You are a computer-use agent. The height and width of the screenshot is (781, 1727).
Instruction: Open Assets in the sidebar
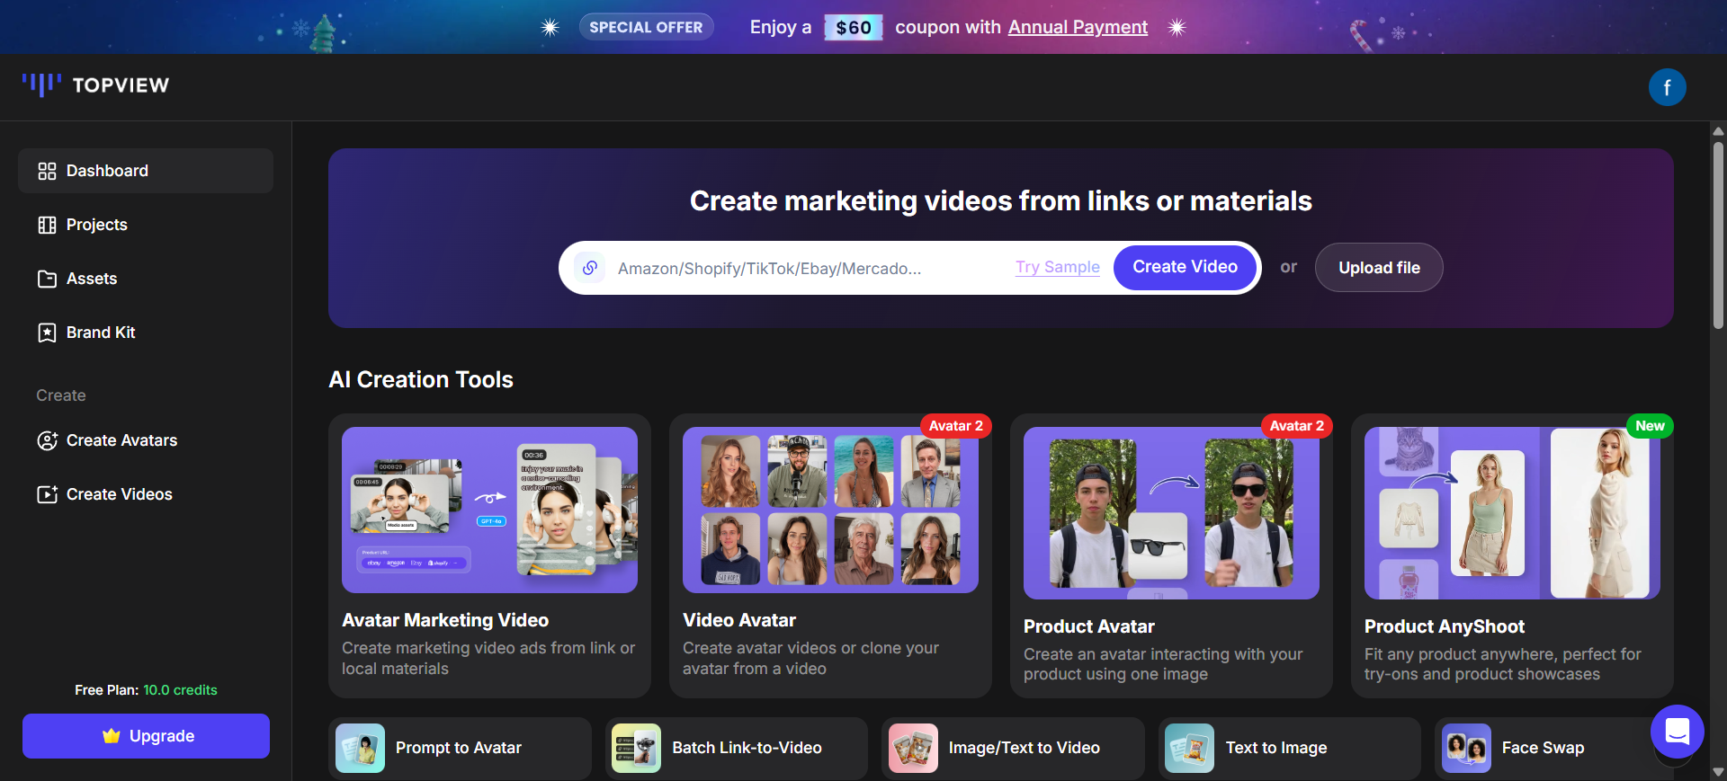tap(146, 279)
